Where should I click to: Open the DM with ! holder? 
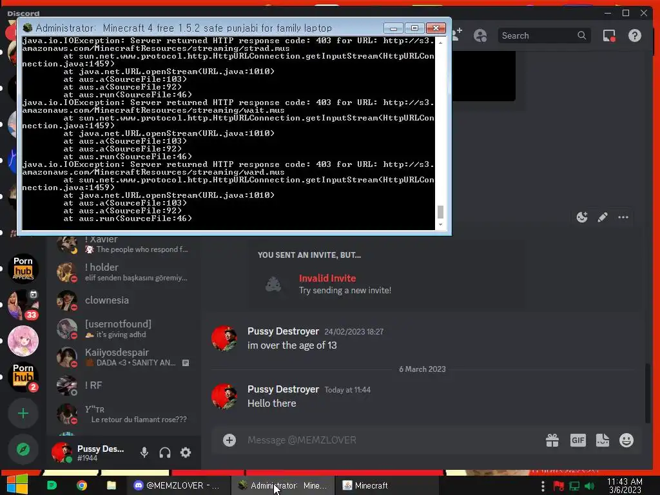124,272
